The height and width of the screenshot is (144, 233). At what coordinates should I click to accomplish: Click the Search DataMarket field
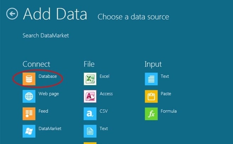(x=46, y=35)
